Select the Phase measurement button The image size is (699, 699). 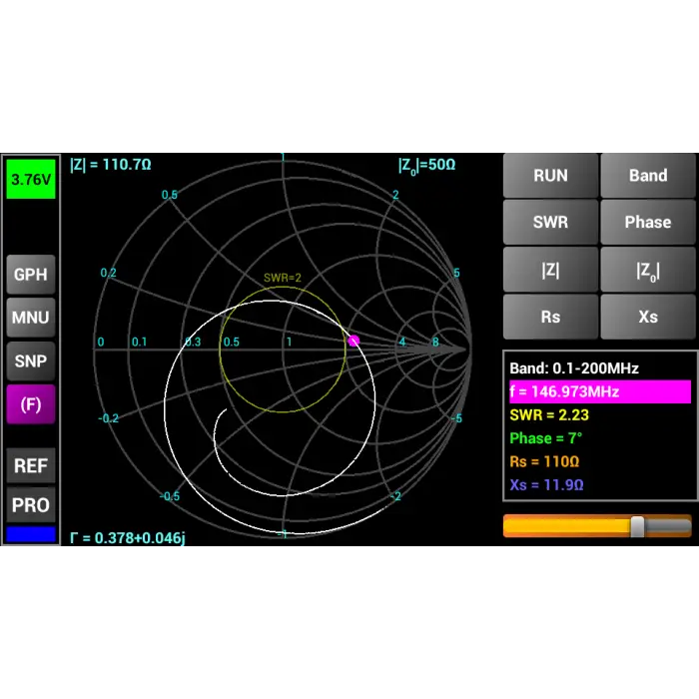[x=647, y=223]
